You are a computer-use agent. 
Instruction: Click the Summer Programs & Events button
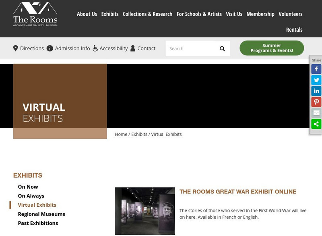click(271, 48)
